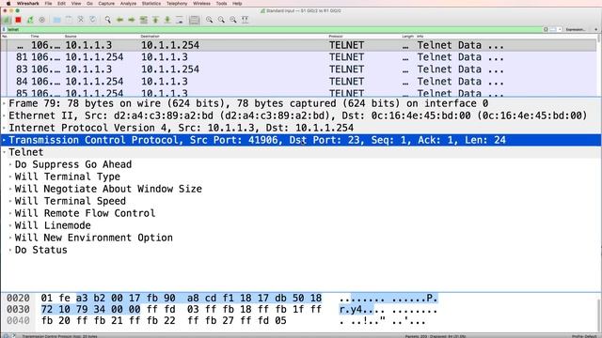The height and width of the screenshot is (338, 602).
Task: Go forward in packet history
Action: 132,20
